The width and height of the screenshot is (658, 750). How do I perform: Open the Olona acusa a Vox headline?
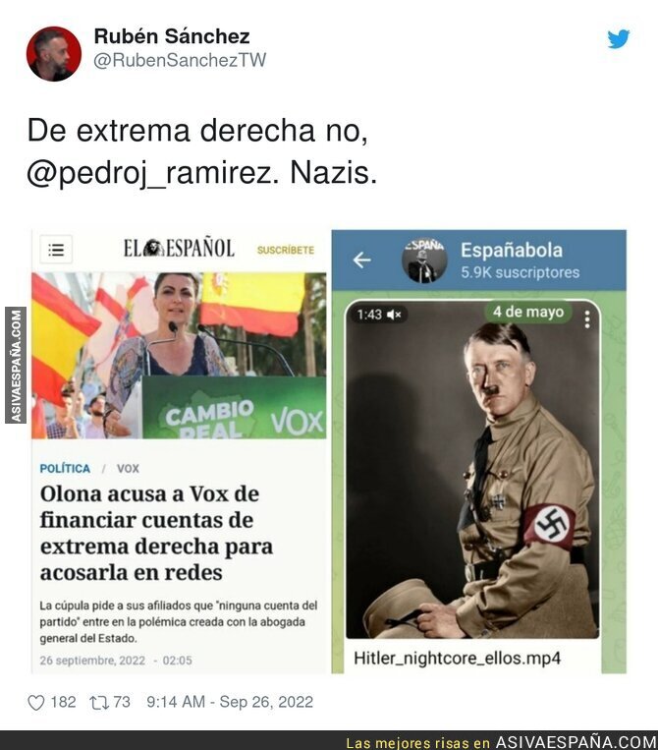coord(156,533)
